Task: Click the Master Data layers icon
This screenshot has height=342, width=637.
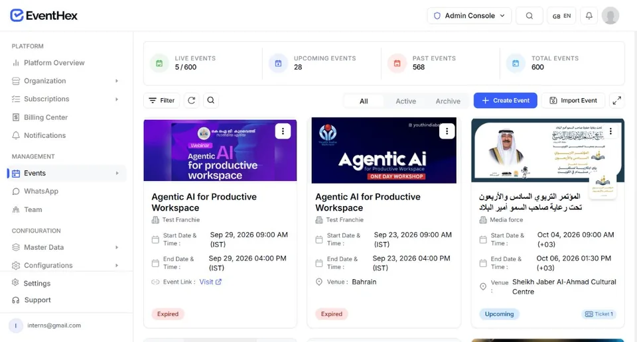Action: pos(16,247)
